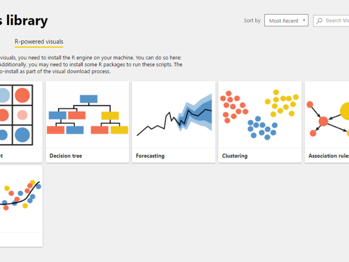Click the Decision tree card title text

click(x=66, y=156)
